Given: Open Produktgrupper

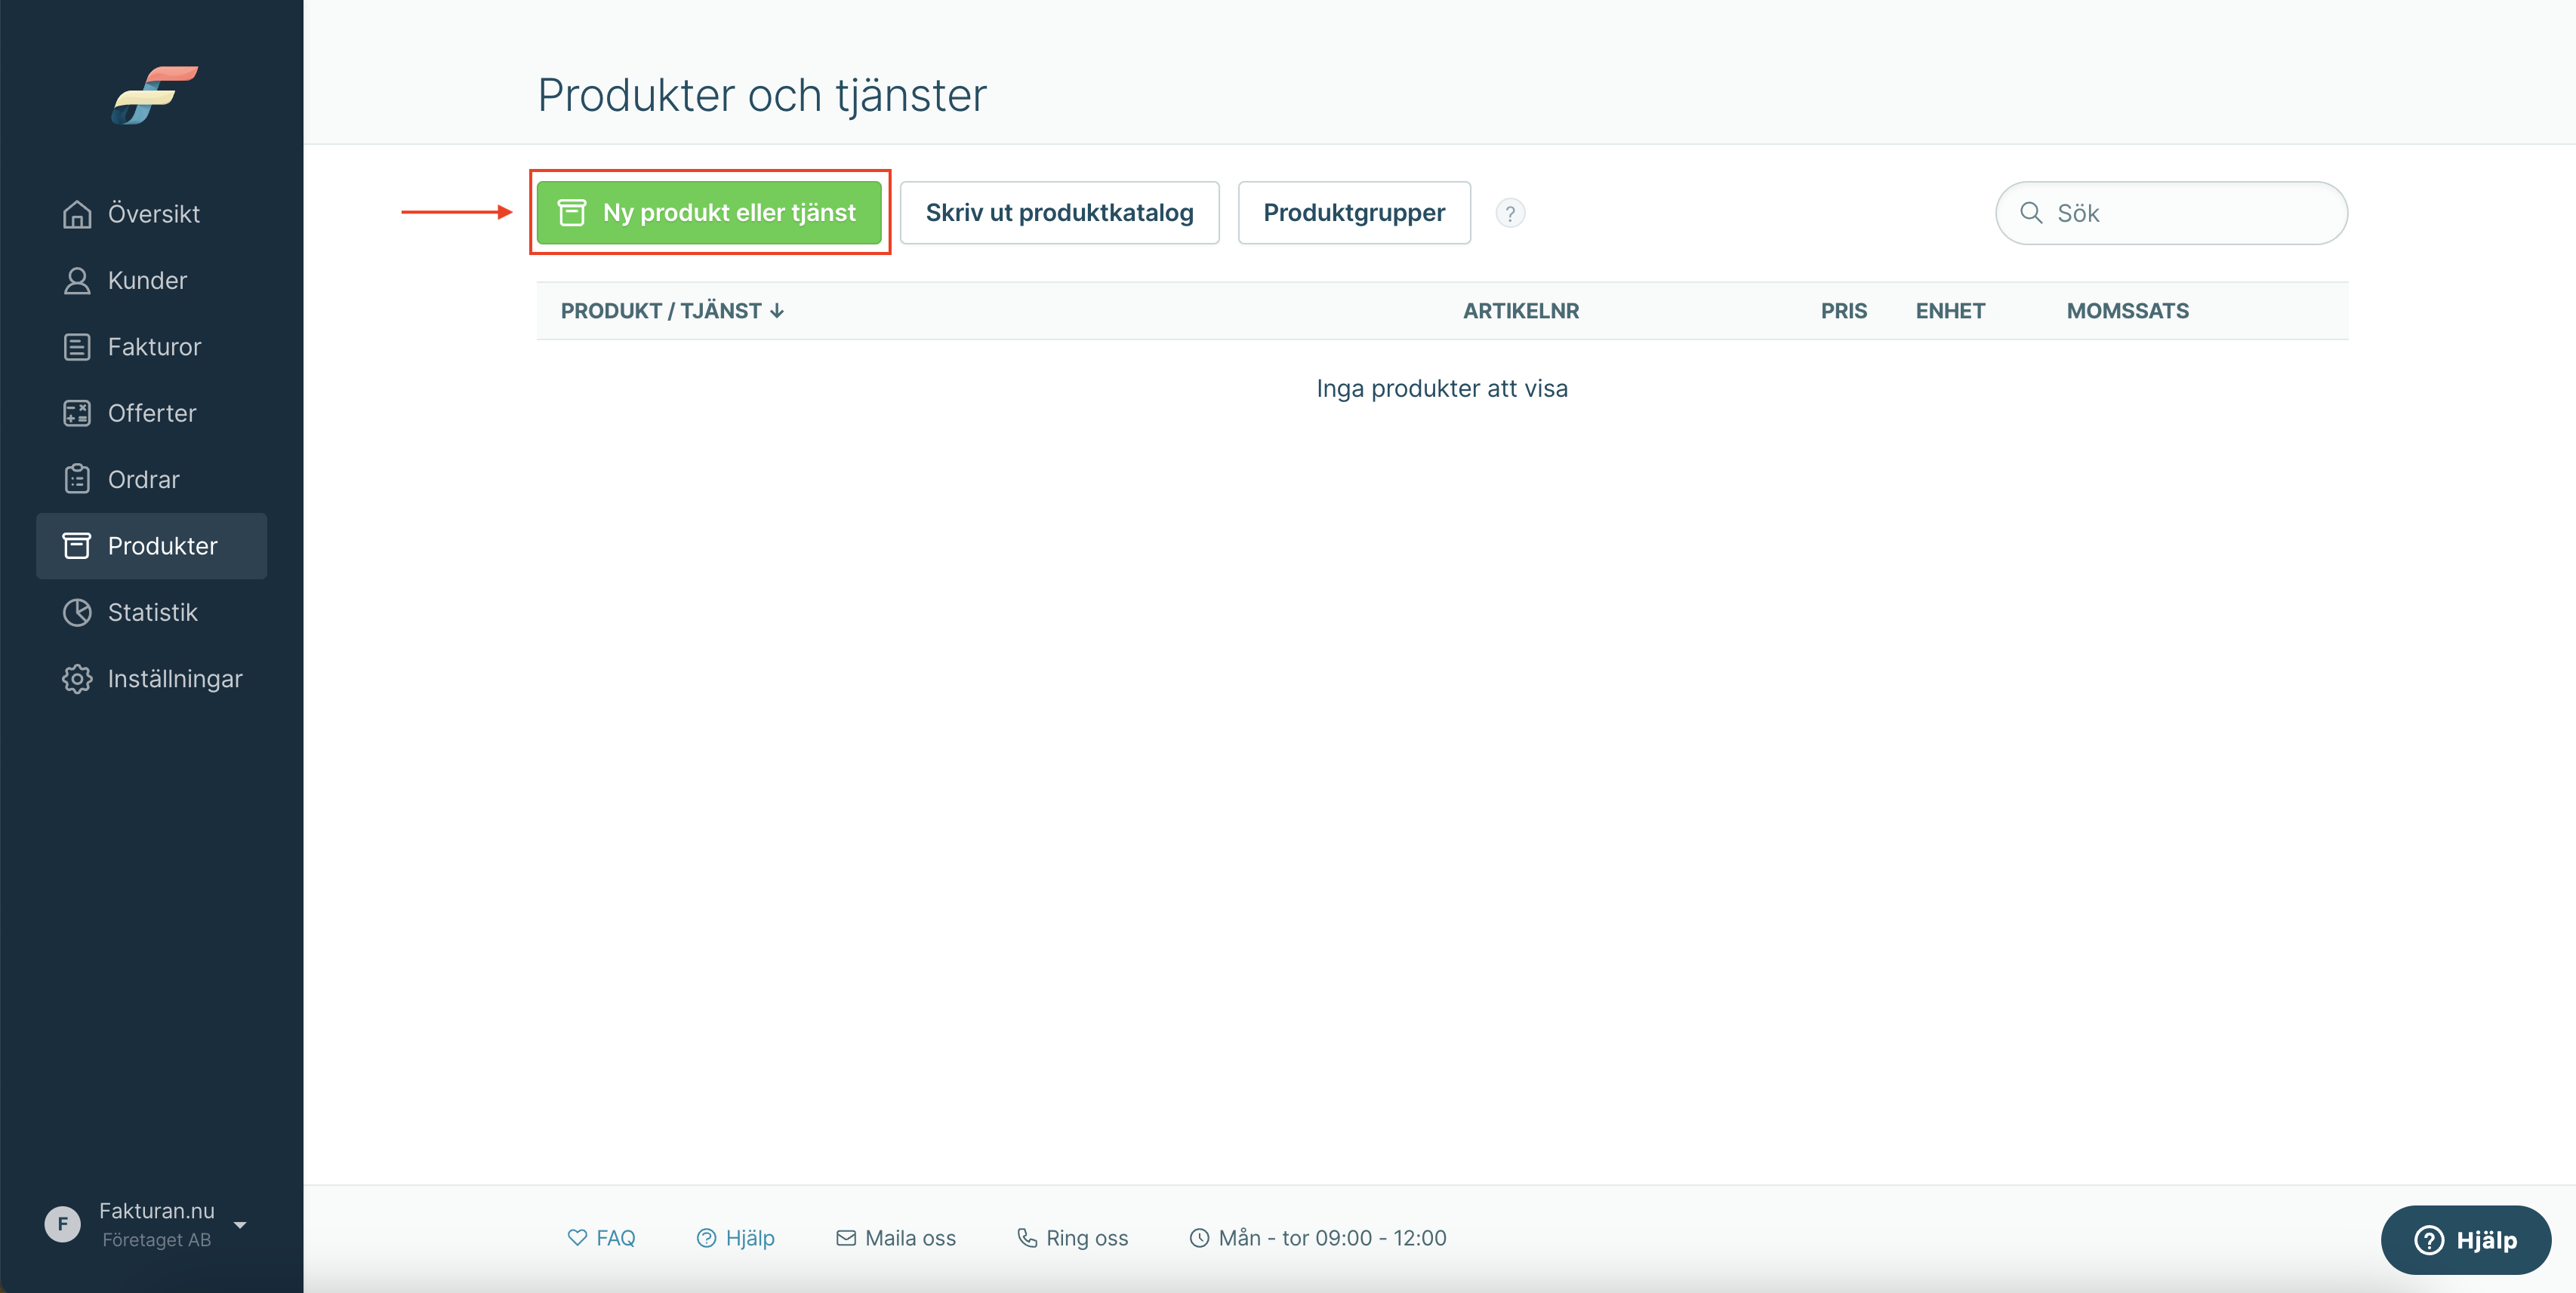Looking at the screenshot, I should pyautogui.click(x=1354, y=212).
